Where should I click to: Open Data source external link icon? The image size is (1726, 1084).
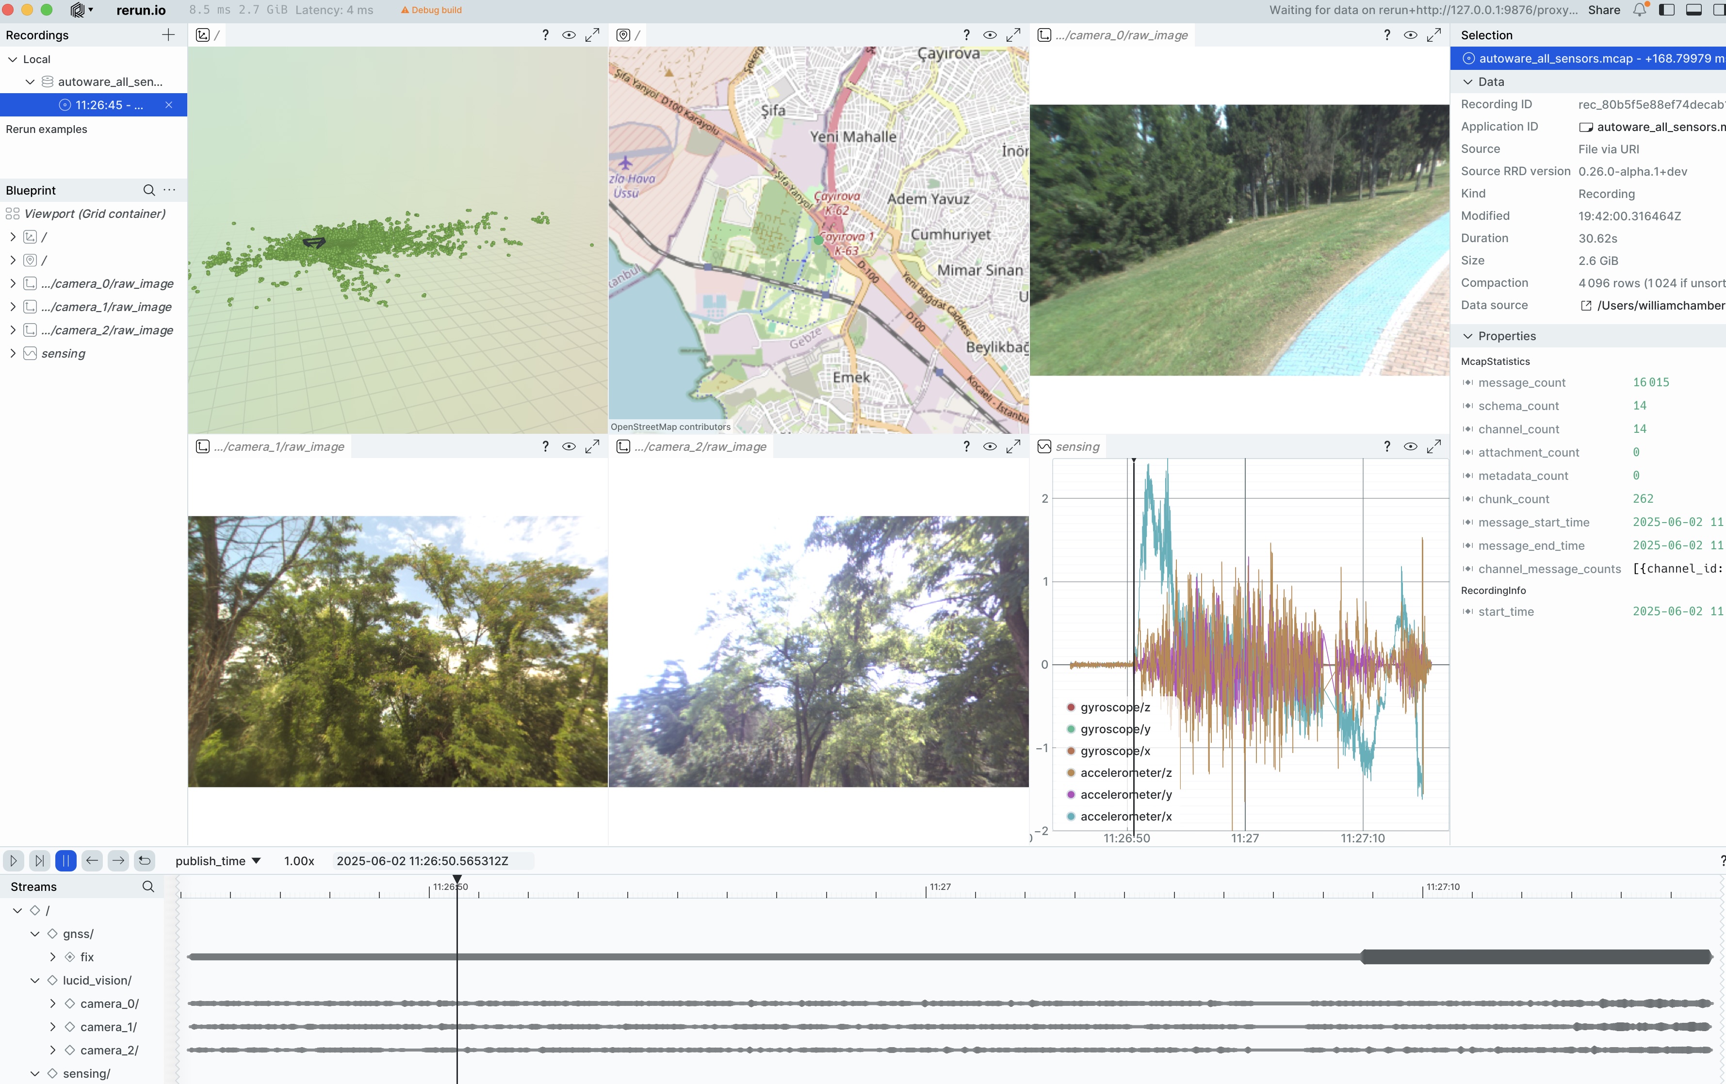point(1585,305)
